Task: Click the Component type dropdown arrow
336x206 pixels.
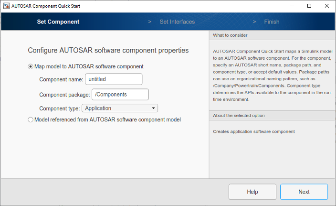Action: click(x=154, y=108)
